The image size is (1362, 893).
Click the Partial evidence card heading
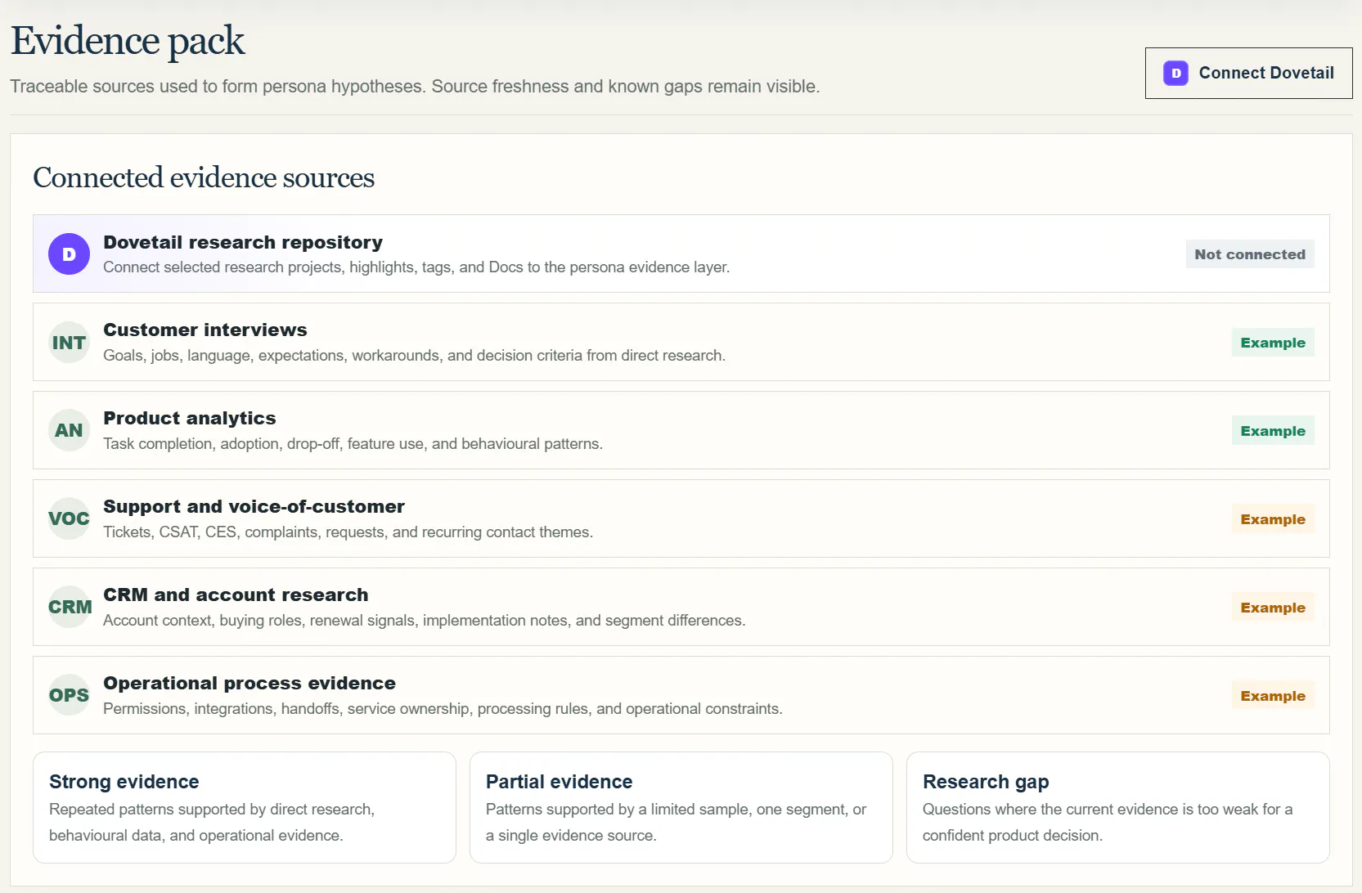tap(560, 782)
